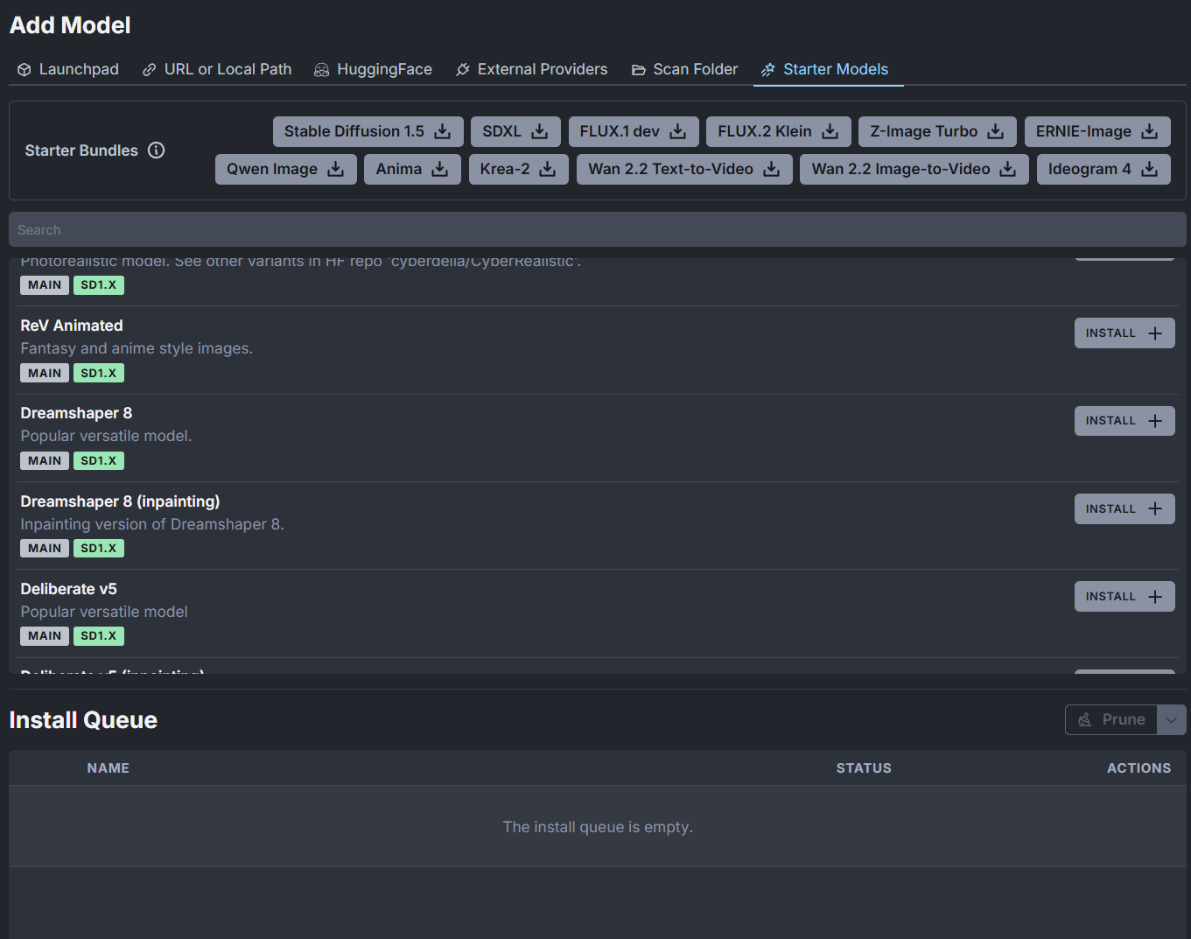Switch to External Providers tab
The image size is (1191, 939).
[x=532, y=69]
